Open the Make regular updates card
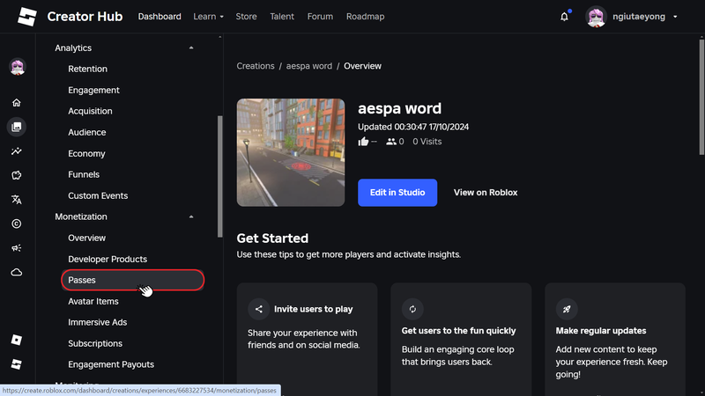This screenshot has width=705, height=396. [615, 340]
